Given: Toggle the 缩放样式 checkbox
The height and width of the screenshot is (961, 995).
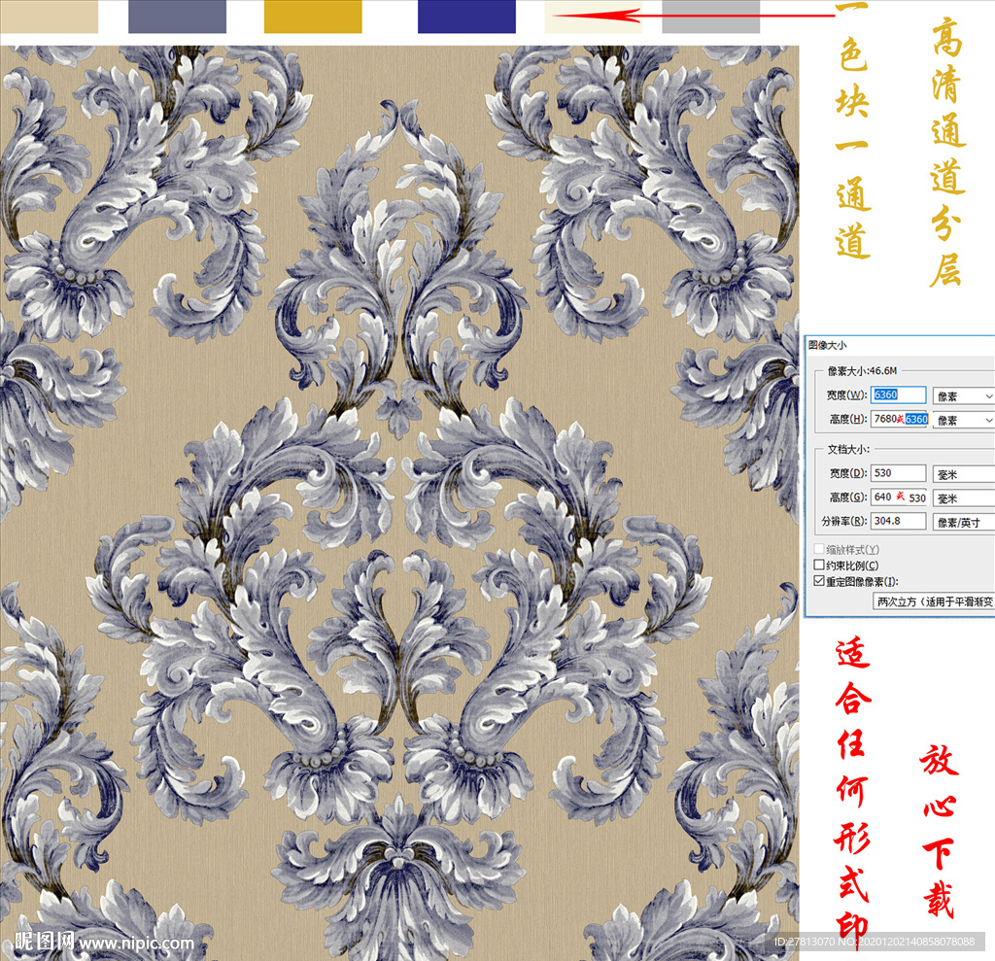Looking at the screenshot, I should pos(819,549).
